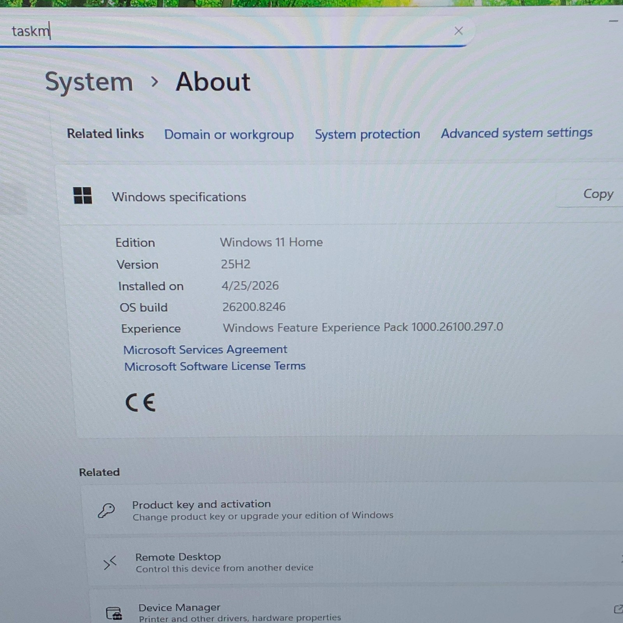Viewport: 623px width, 623px height.
Task: Click the external link icon on Device Manager row
Action: click(618, 609)
